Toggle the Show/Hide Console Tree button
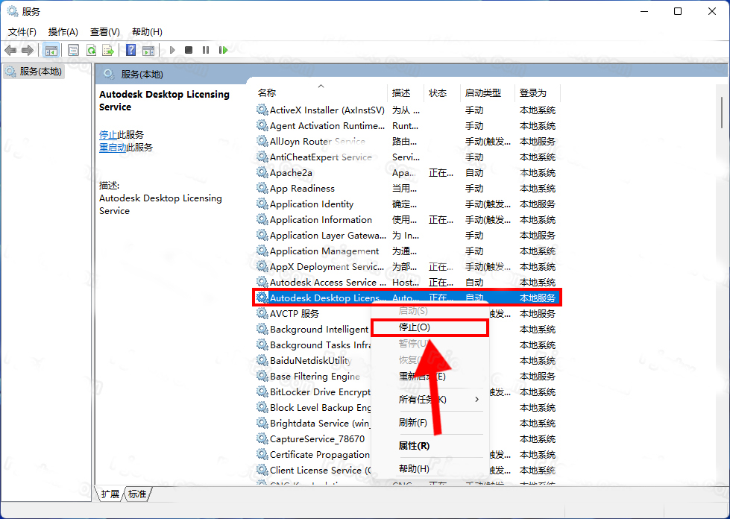 click(x=51, y=50)
